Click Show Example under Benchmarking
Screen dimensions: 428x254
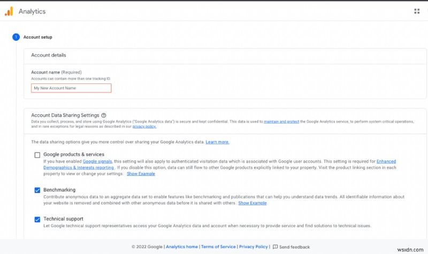(253, 203)
